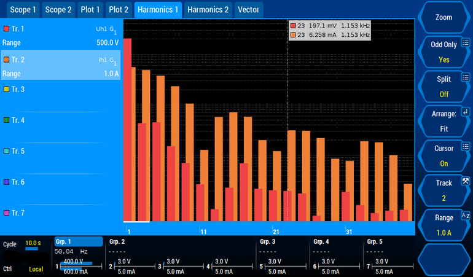
Task: Click the A-Z icon on Range
Action: tap(466, 216)
